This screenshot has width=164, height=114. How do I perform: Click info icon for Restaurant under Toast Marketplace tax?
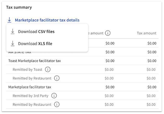[x=57, y=78]
